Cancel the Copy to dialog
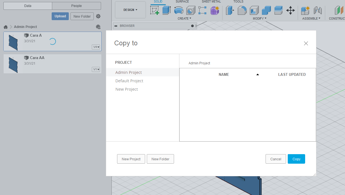Screen dimensions: 345x195 tap(276, 159)
